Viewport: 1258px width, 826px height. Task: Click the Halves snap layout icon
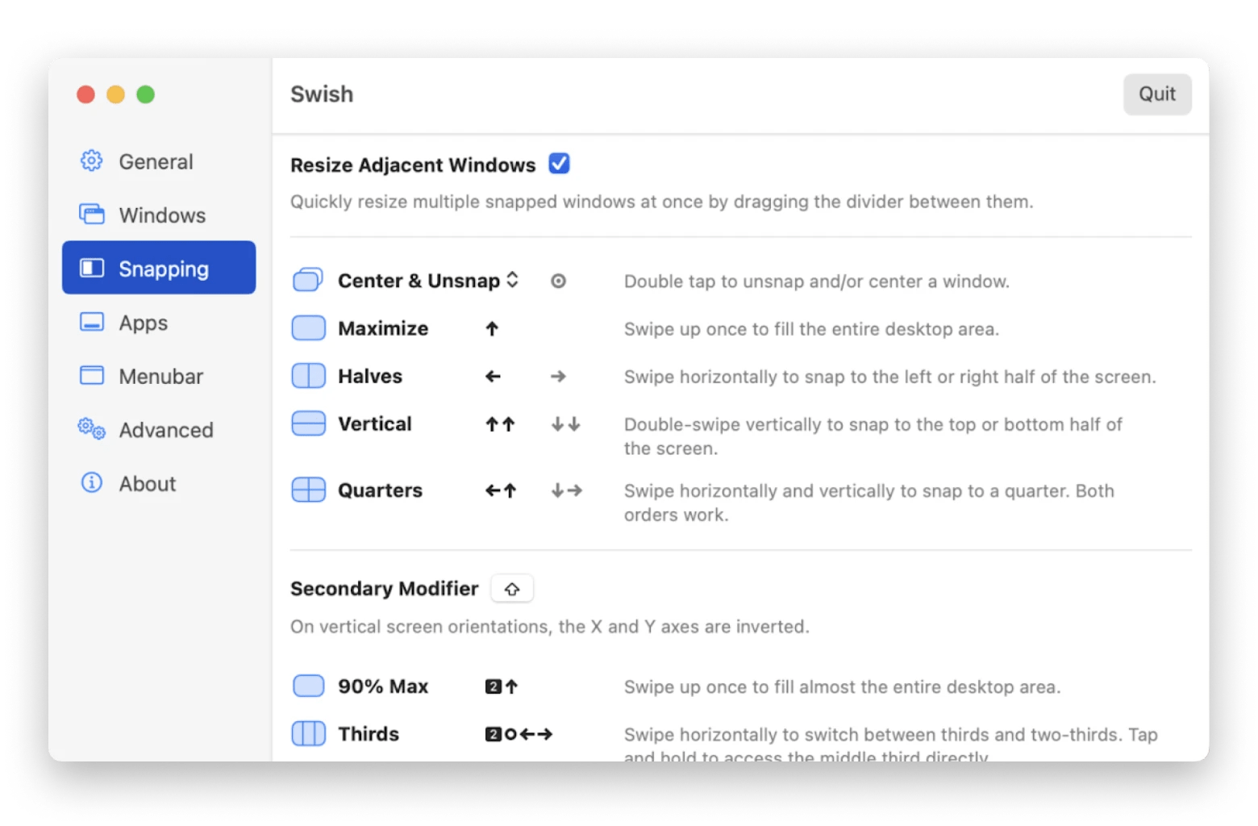[308, 375]
